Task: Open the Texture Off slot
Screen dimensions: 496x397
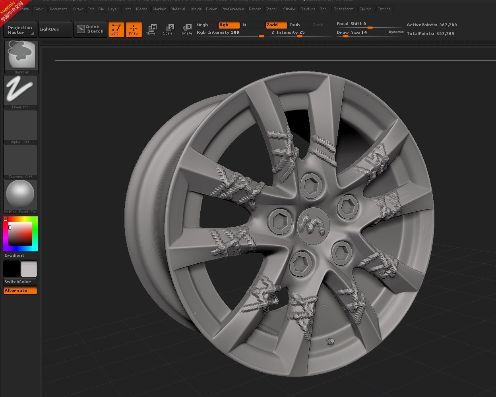Action: [20, 162]
